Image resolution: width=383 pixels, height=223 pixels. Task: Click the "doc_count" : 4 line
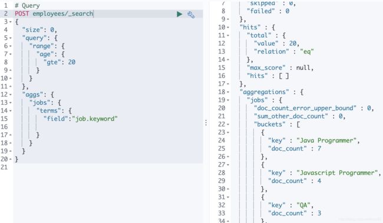click(295, 181)
